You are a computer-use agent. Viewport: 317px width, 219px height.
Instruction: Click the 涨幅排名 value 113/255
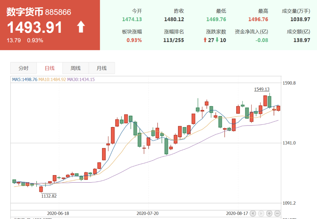pos(174,40)
